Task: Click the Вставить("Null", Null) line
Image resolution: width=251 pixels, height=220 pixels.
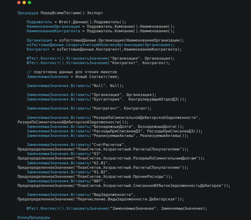Action: 75,86
